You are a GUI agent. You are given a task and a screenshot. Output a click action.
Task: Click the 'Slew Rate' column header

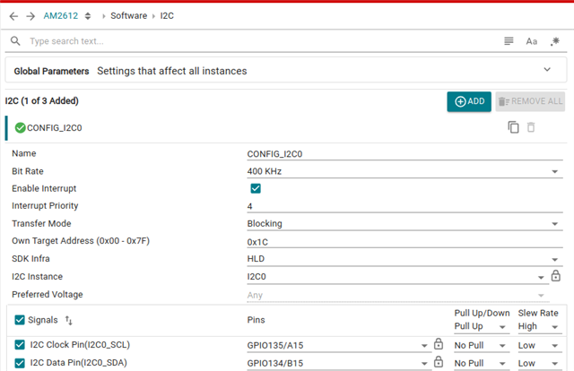(538, 313)
